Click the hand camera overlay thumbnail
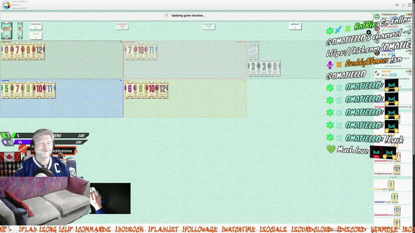 tap(110, 198)
